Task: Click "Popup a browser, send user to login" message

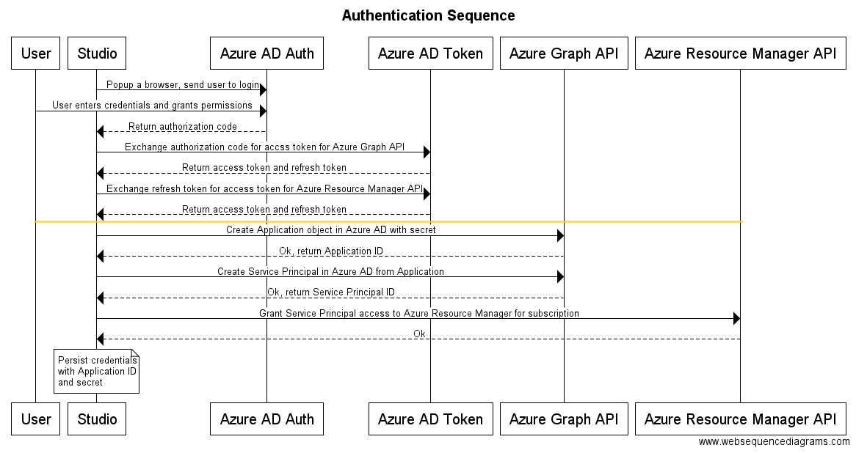Action: (x=182, y=85)
